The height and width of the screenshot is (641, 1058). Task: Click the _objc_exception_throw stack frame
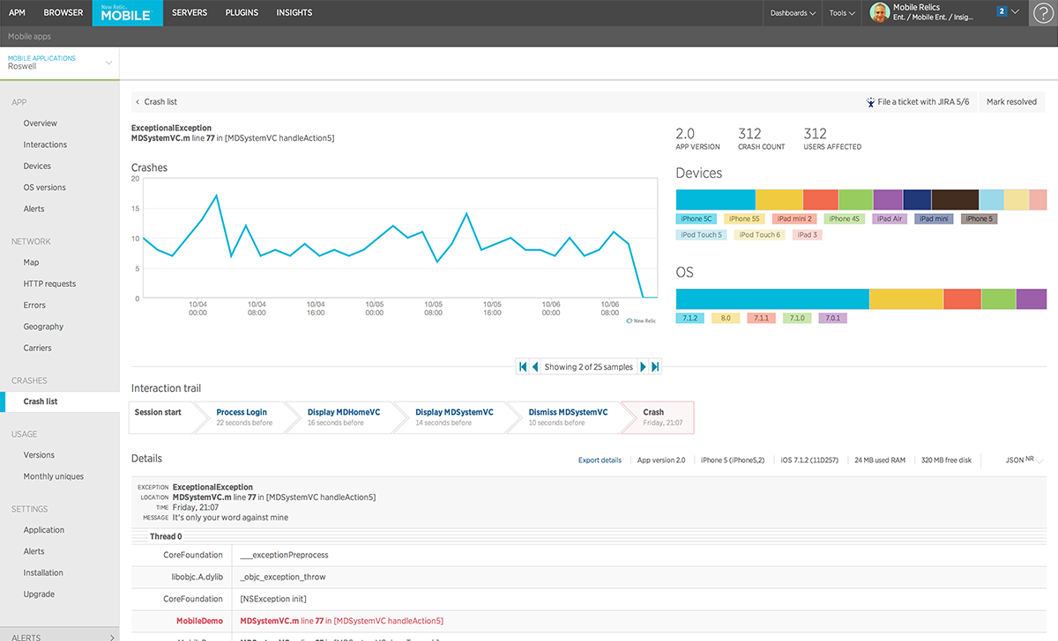click(x=283, y=578)
